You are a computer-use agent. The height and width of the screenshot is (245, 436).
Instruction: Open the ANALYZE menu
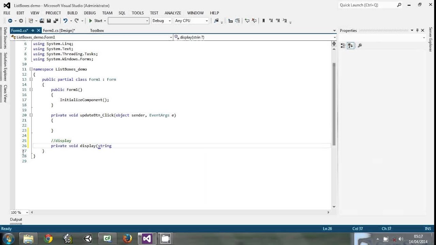coord(173,13)
